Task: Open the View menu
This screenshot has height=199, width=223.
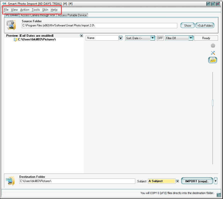Action: (x=14, y=10)
